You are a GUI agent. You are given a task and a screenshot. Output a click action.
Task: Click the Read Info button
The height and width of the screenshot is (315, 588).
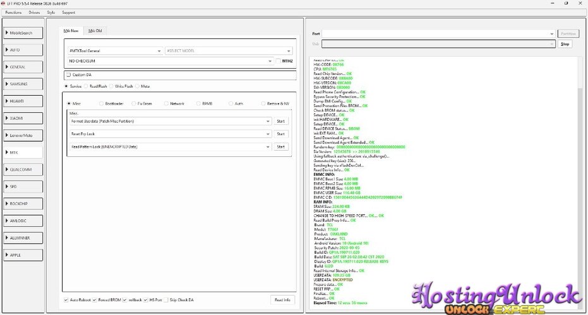coord(282,300)
